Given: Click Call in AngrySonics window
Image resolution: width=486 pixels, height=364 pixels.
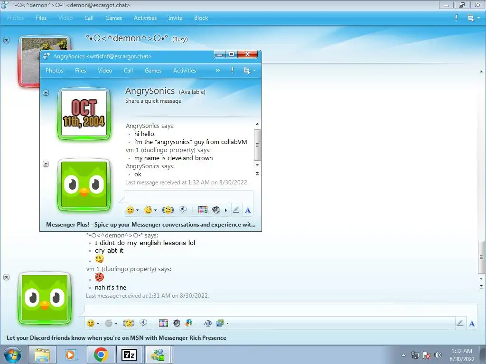Looking at the screenshot, I should click(128, 71).
